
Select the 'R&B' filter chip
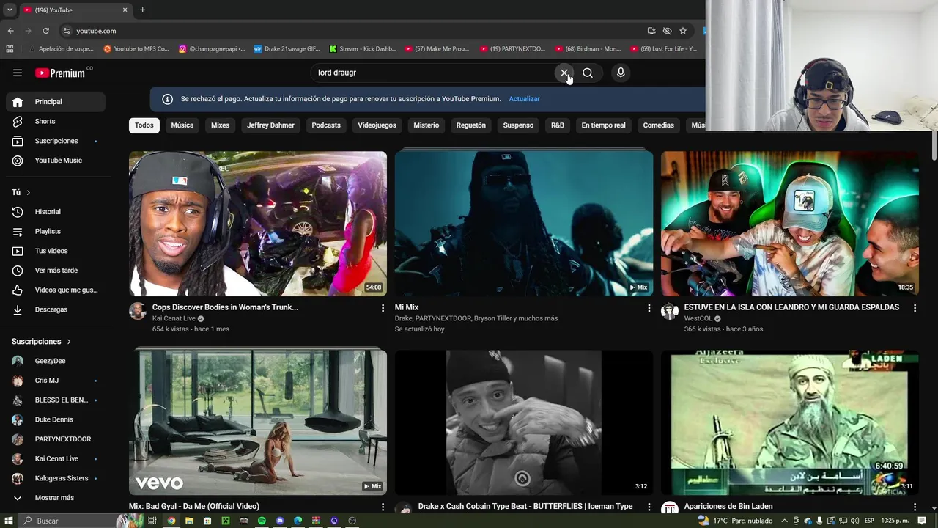558,125
